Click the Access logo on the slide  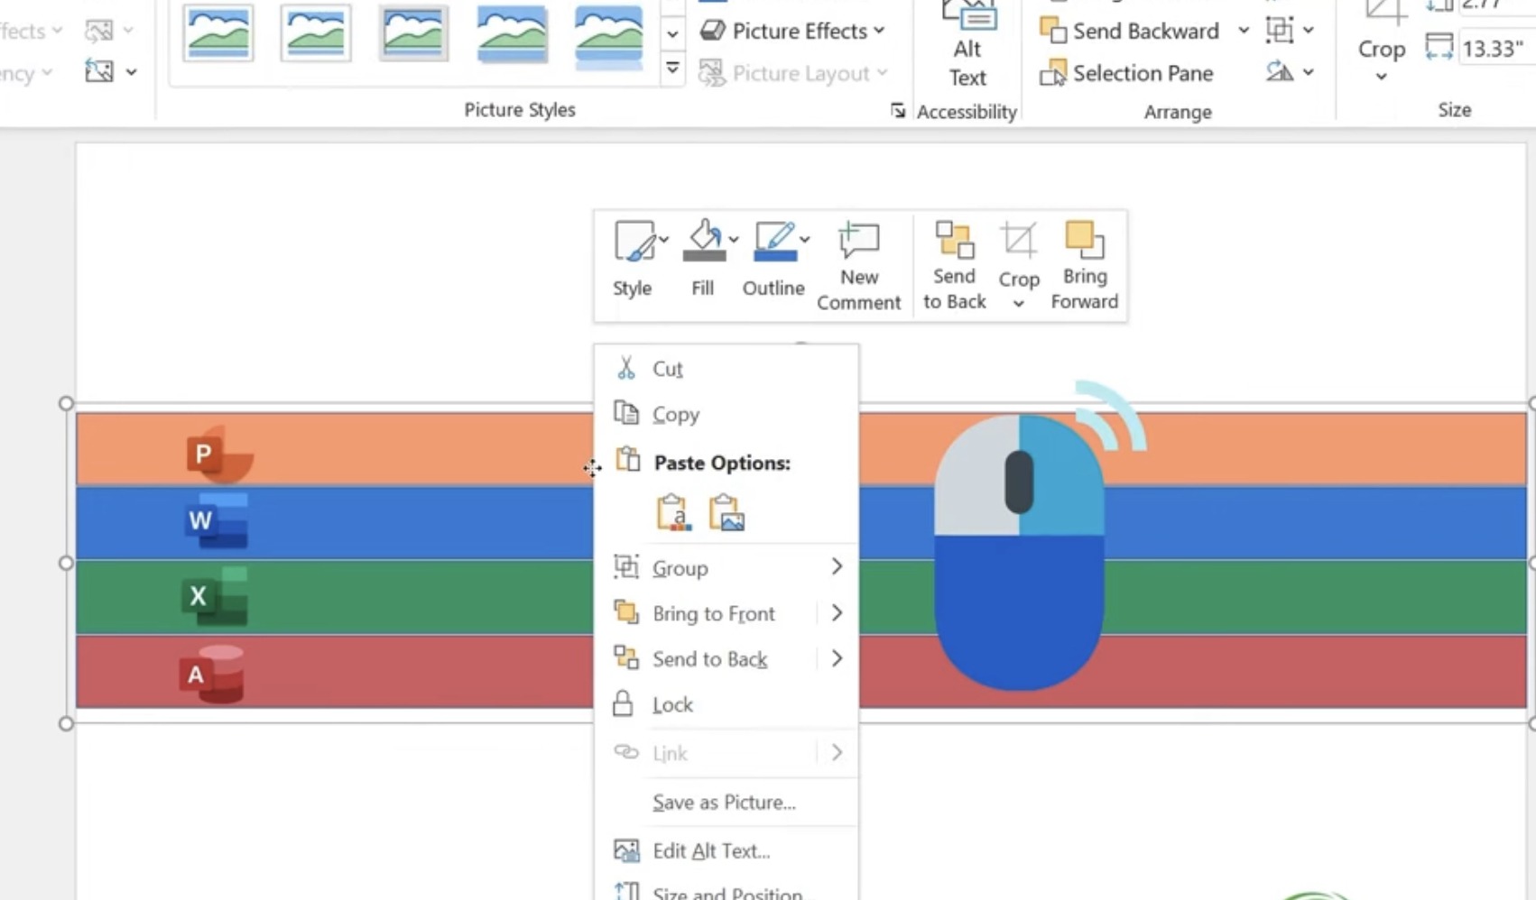(212, 674)
